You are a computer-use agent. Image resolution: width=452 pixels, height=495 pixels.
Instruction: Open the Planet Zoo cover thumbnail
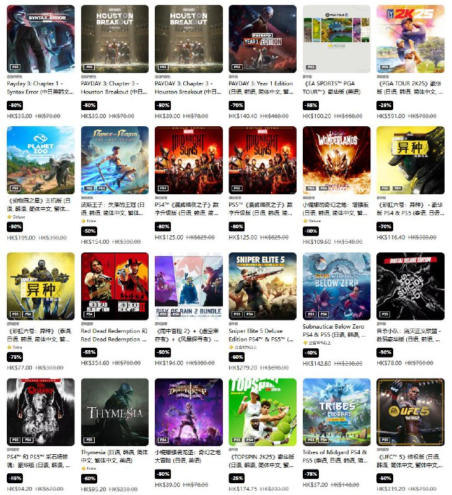coord(41,160)
